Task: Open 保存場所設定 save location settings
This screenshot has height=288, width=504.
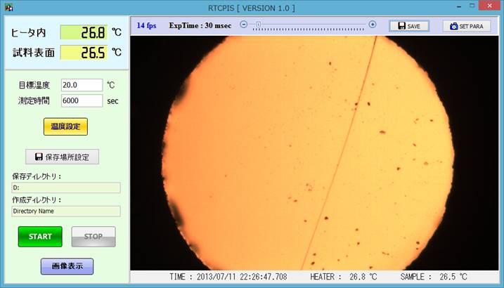Action: 62,157
